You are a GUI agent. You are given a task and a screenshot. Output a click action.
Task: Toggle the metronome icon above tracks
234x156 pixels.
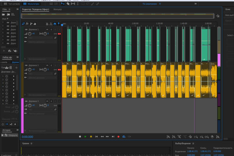[47, 24]
